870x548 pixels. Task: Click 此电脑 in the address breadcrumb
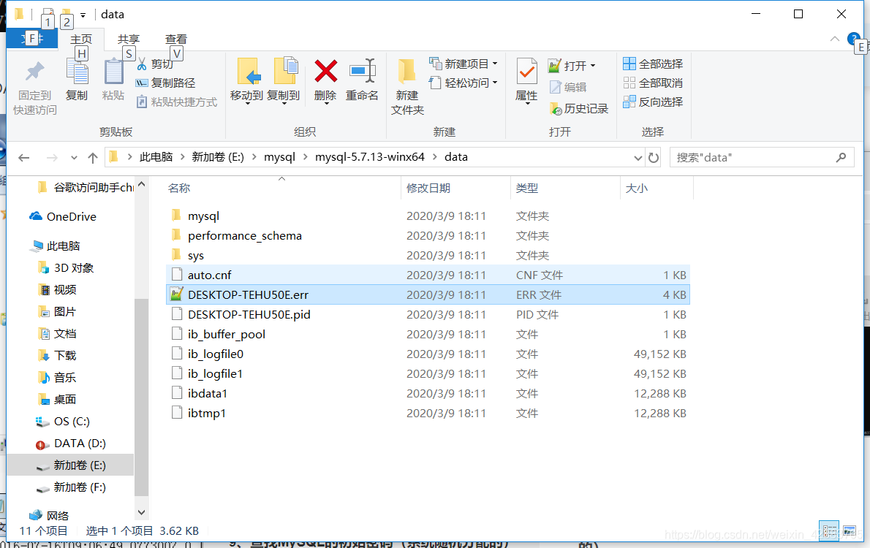156,157
